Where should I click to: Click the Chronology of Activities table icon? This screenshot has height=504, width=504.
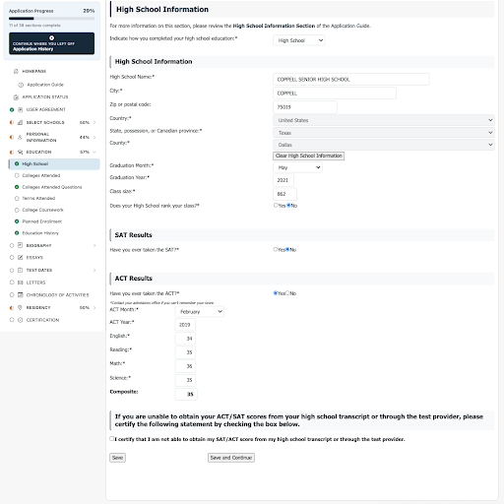(20, 295)
